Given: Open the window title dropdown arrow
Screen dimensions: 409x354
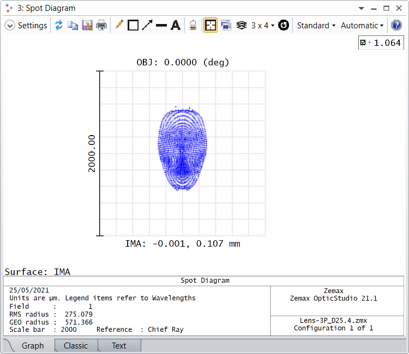Looking at the screenshot, I should click(361, 8).
